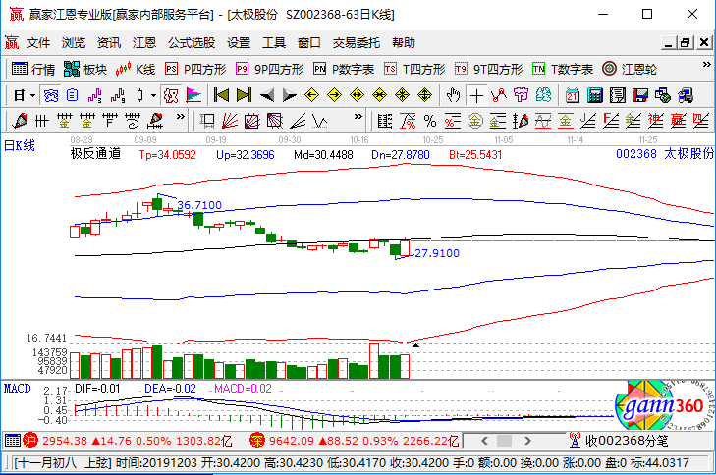Click the yellow diamond four-way arrows icon
The width and height of the screenshot is (716, 475).
(x=424, y=95)
